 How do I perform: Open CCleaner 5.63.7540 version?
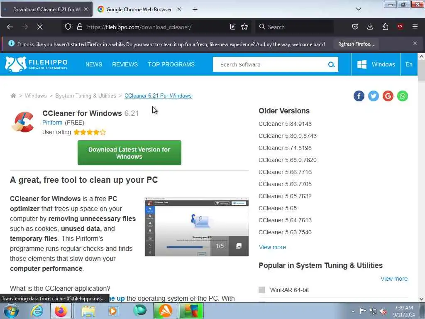[285, 232]
